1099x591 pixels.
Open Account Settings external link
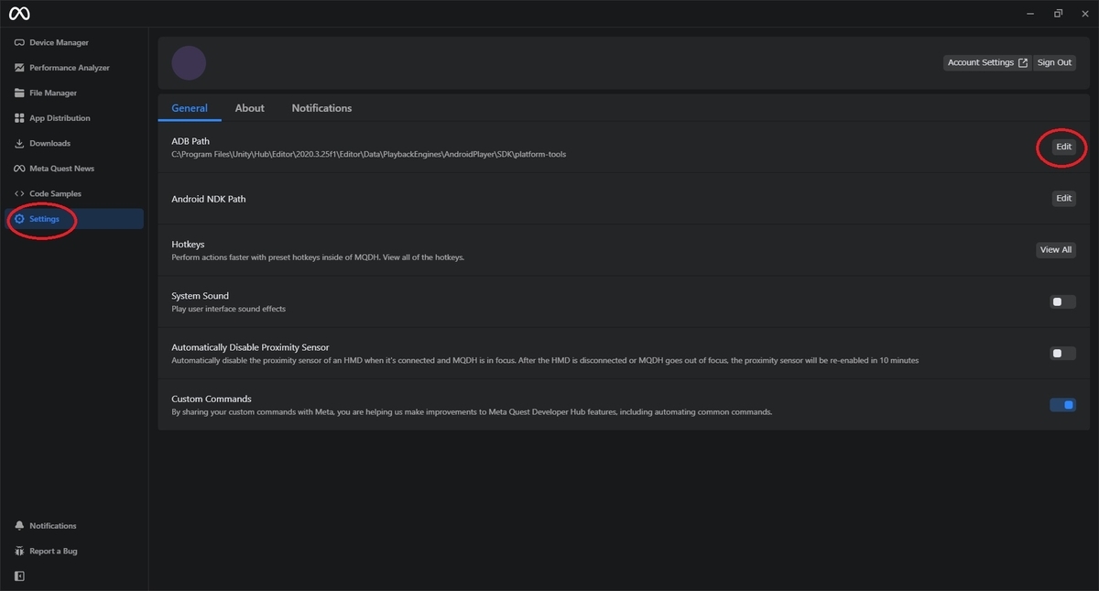[x=987, y=62]
